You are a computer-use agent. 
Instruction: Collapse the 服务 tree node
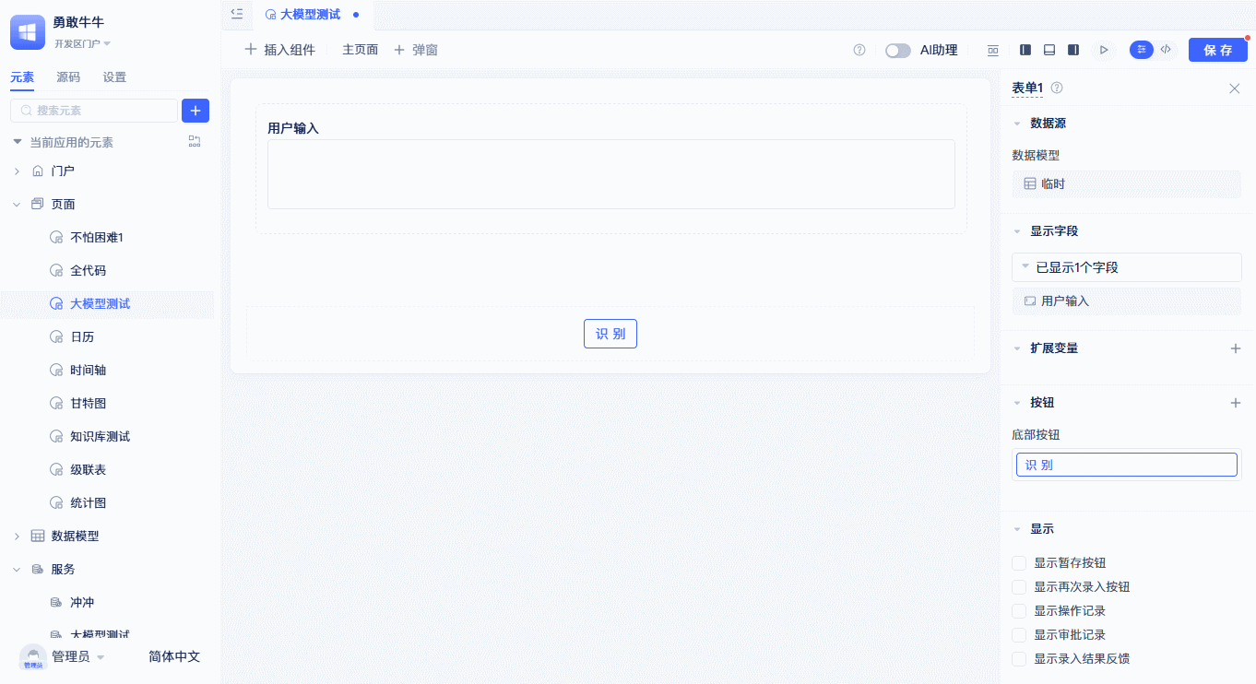pos(17,569)
